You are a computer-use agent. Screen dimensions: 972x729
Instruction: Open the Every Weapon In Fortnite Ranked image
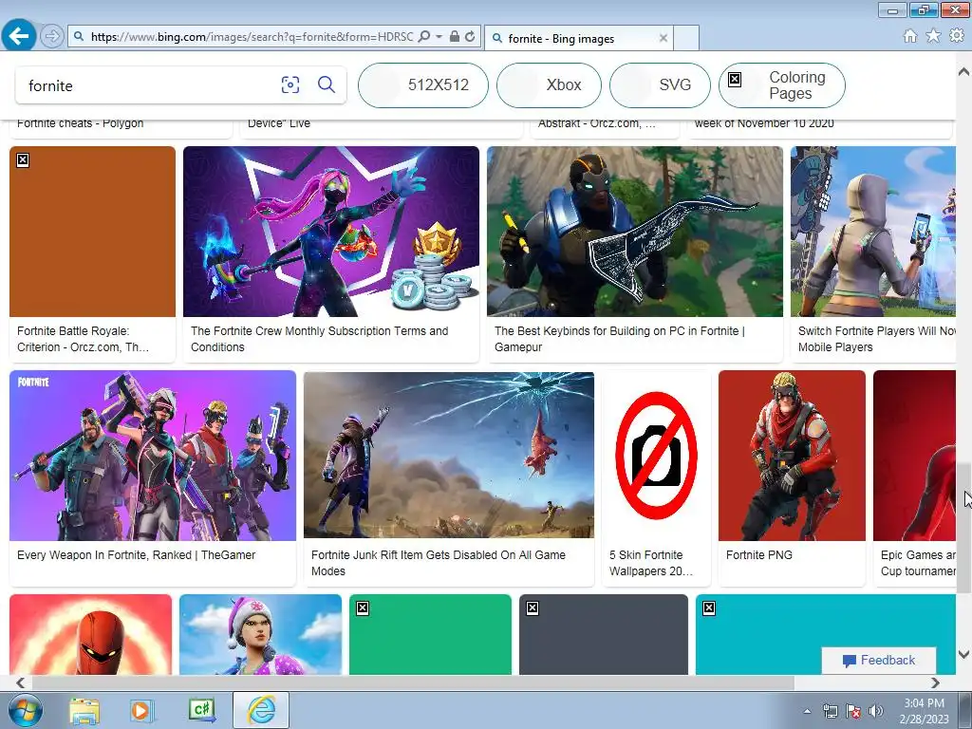[x=153, y=456]
